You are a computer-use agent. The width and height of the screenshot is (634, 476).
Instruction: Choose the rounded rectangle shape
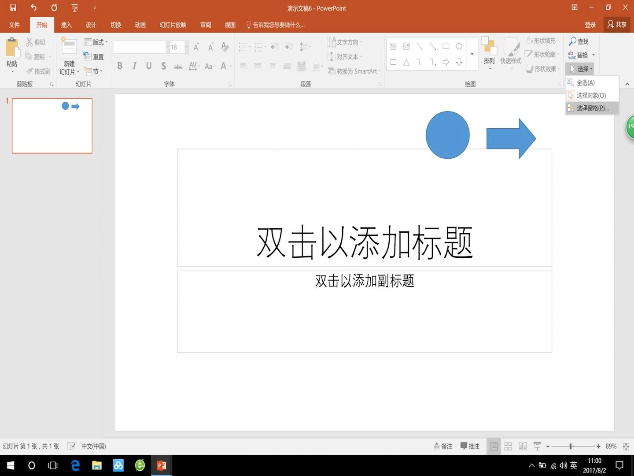pos(393,62)
